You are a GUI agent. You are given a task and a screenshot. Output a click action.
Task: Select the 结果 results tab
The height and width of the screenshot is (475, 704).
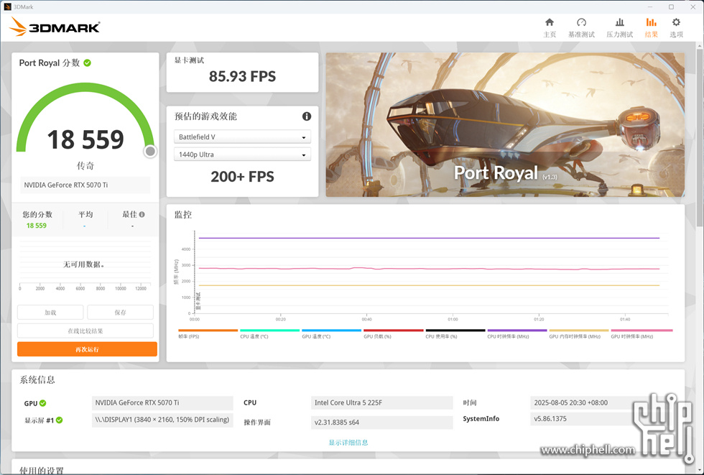651,28
